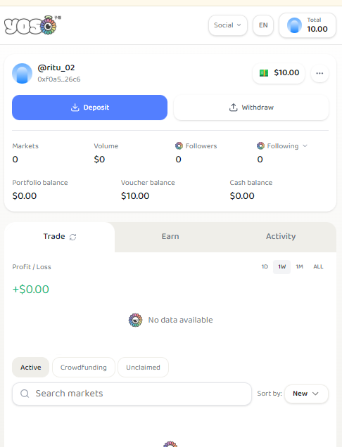Click the magnifier search icon
The image size is (342, 447).
tap(25, 394)
